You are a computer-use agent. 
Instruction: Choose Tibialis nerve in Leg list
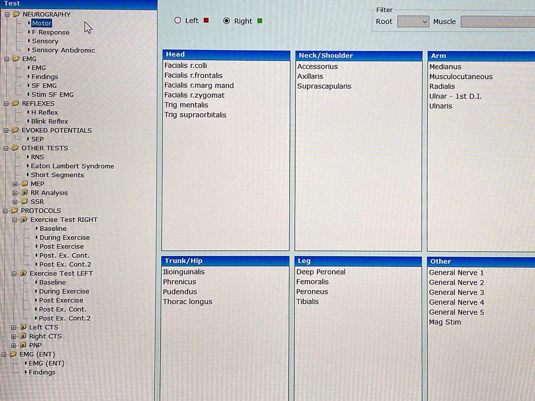(x=308, y=302)
